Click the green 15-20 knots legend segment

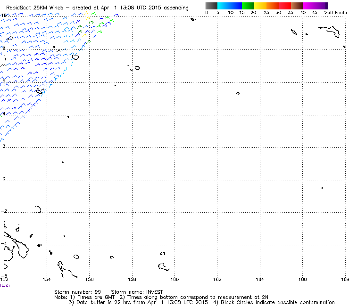pos(248,6)
